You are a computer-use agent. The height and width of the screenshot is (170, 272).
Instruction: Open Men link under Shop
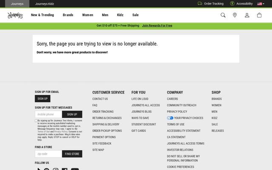(214, 111)
